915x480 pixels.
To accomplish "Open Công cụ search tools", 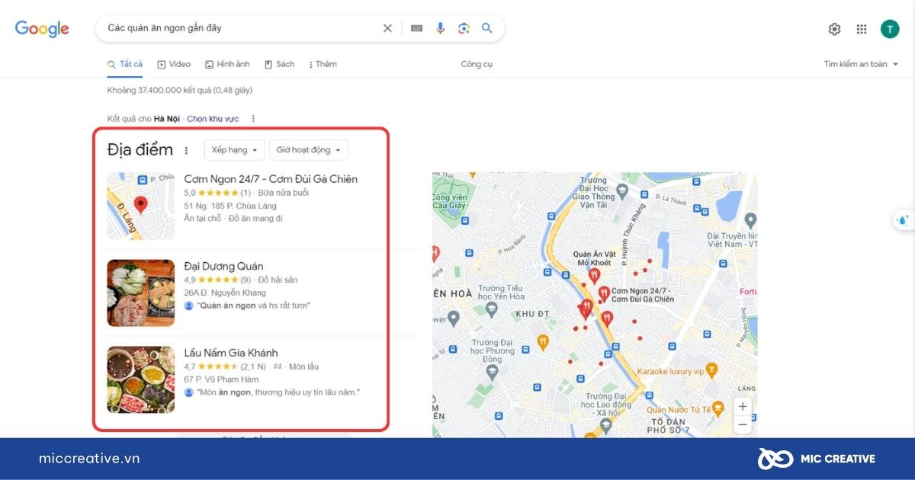I will 477,64.
